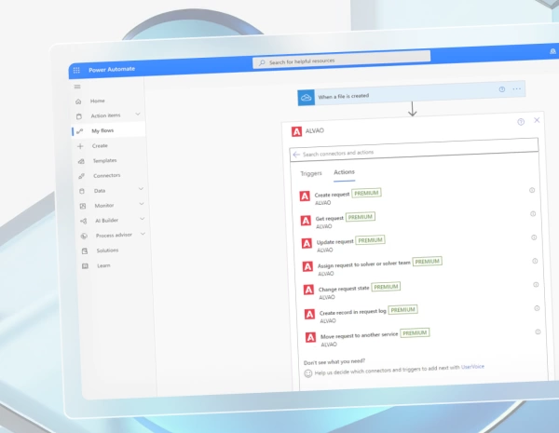Select the Actions tab
Viewport: 559px width, 433px height.
click(x=344, y=172)
